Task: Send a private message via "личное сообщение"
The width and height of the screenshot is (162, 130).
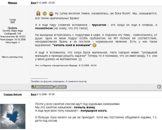Action: 43,87
